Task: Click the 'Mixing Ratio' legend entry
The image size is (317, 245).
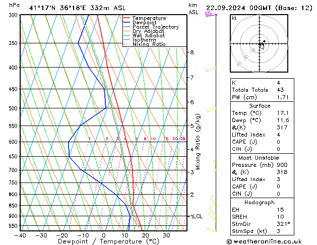Action: point(149,44)
